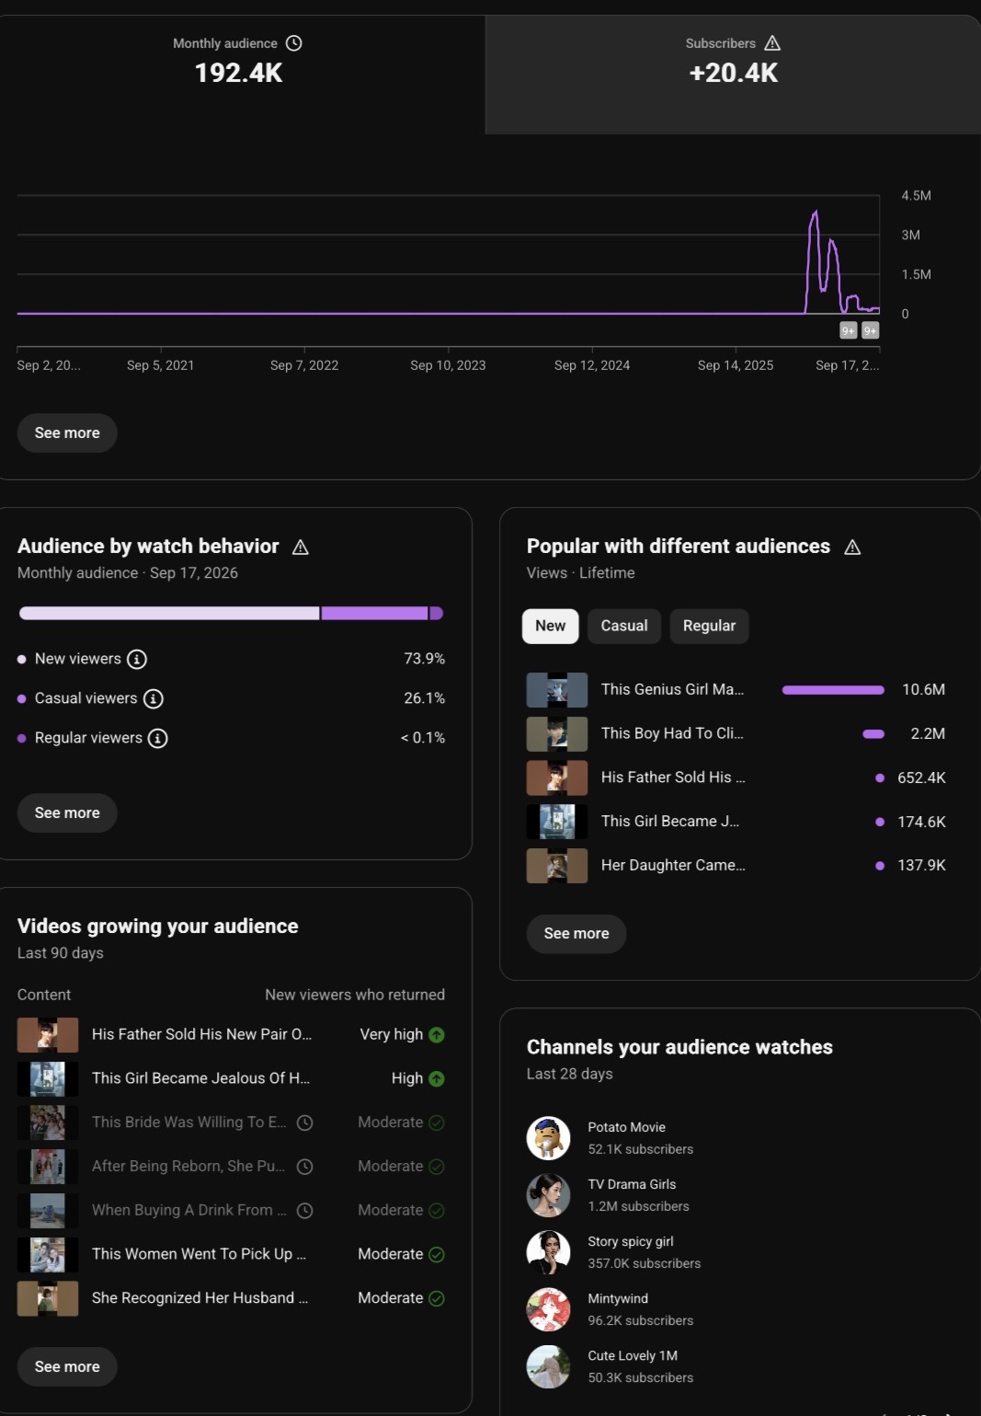981x1416 pixels.
Task: Open the Regular viewers info icon
Action: pos(158,738)
